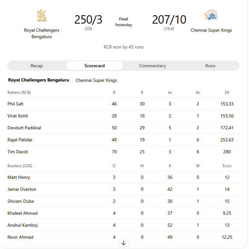
Task: Click Phil Salt's strike rate 153.33
Action: (x=227, y=104)
